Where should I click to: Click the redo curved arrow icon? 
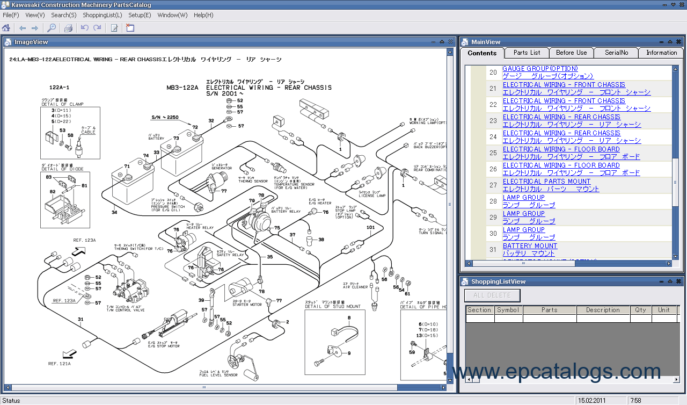pyautogui.click(x=97, y=28)
